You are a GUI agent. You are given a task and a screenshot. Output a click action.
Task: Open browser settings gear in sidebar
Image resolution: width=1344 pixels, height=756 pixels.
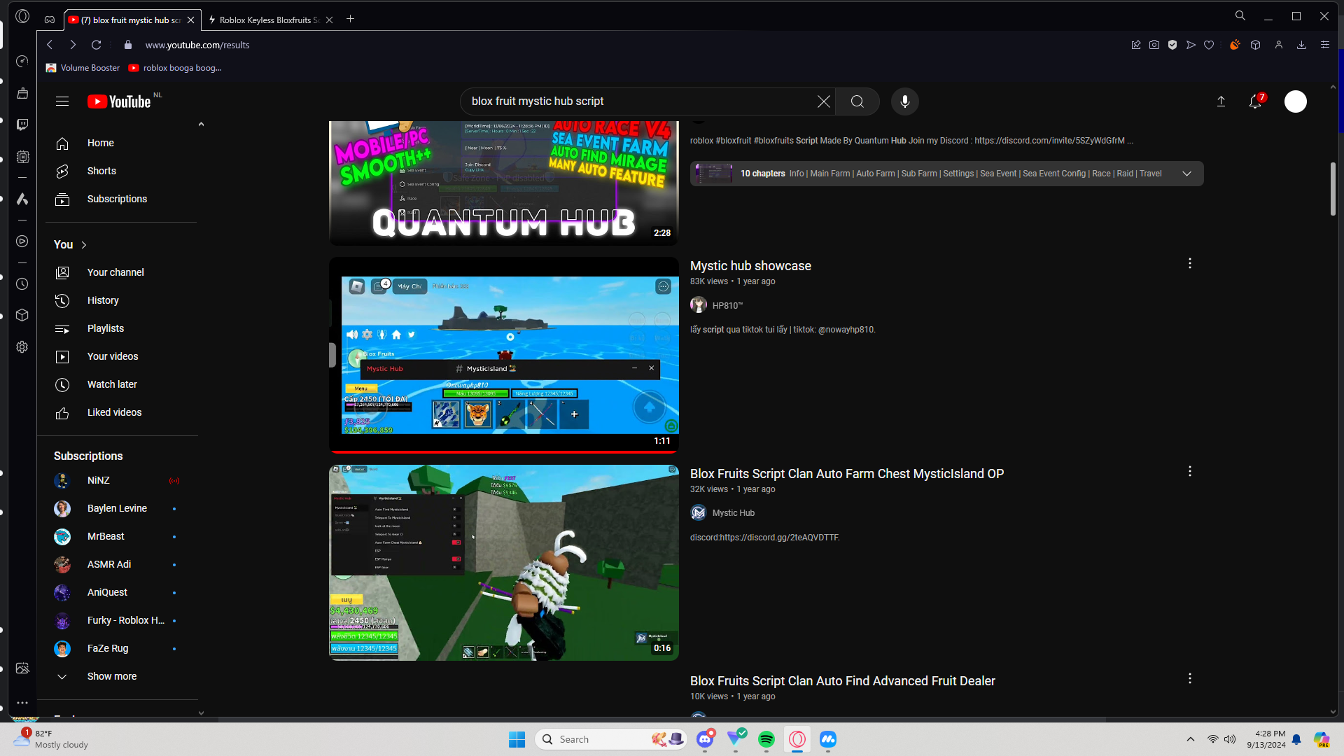coord(22,347)
